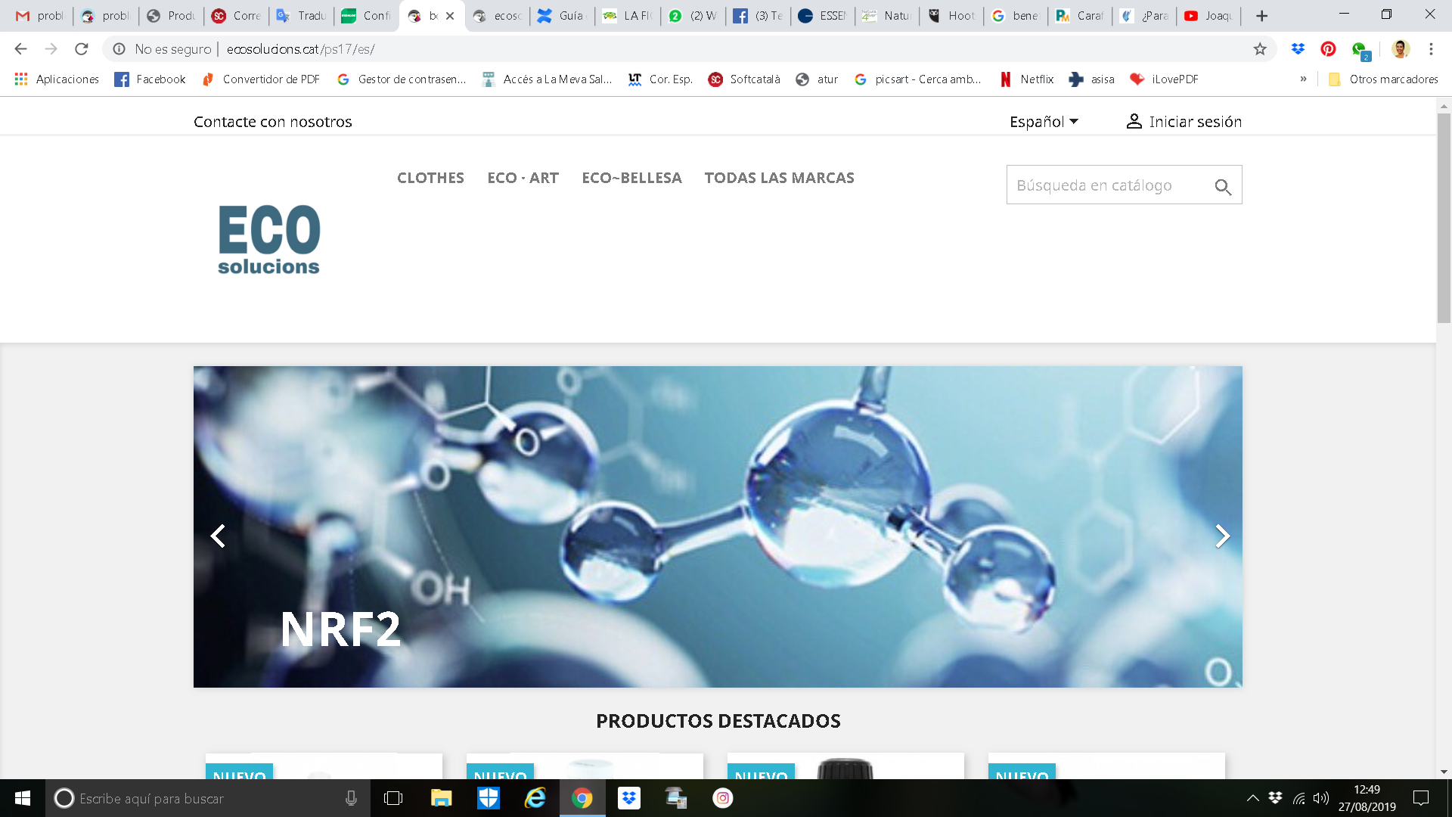Click the page vertical scrollbar thumb
1452x817 pixels.
1444,219
